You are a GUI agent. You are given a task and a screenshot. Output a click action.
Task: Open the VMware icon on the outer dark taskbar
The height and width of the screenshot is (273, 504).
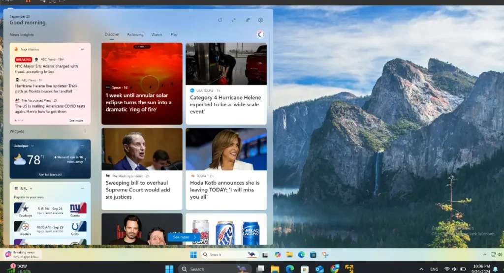pyautogui.click(x=349, y=269)
